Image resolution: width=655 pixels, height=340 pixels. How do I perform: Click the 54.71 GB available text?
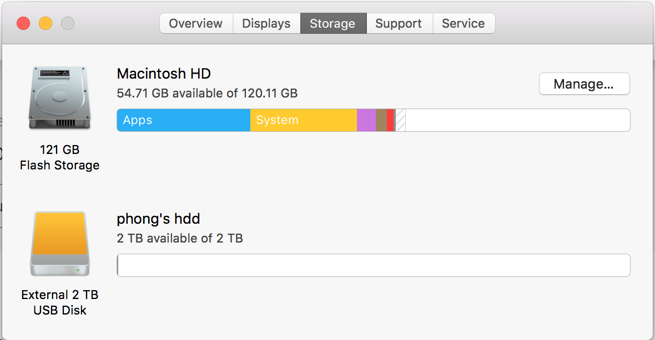(x=207, y=94)
